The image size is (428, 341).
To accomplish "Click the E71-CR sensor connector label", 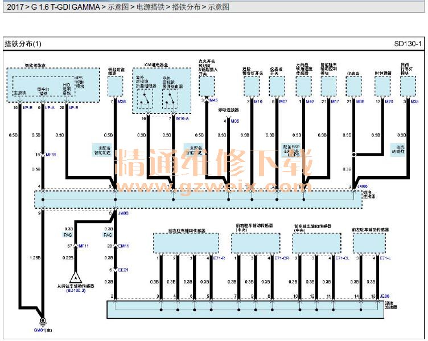I will point(281,258).
